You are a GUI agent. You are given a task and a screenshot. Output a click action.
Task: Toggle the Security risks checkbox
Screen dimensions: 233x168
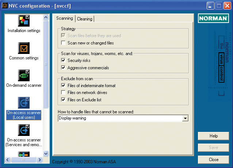63,60
